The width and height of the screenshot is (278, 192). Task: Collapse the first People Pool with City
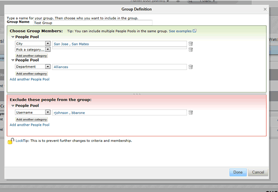(x=13, y=37)
